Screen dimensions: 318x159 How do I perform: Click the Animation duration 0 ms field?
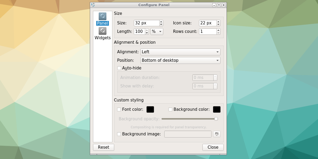(203, 78)
